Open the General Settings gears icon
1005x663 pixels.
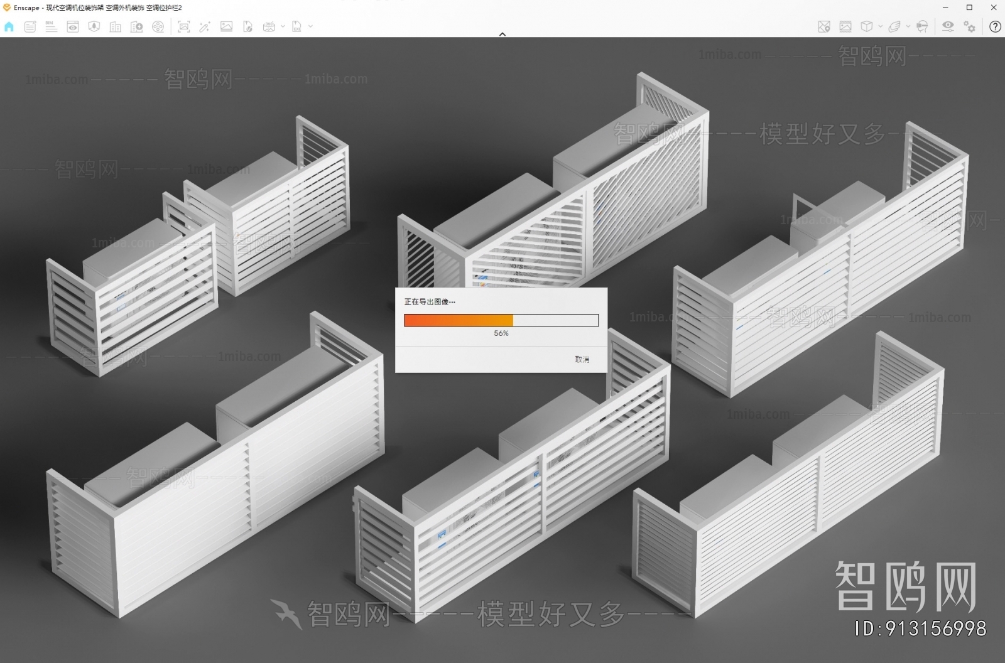click(x=970, y=26)
